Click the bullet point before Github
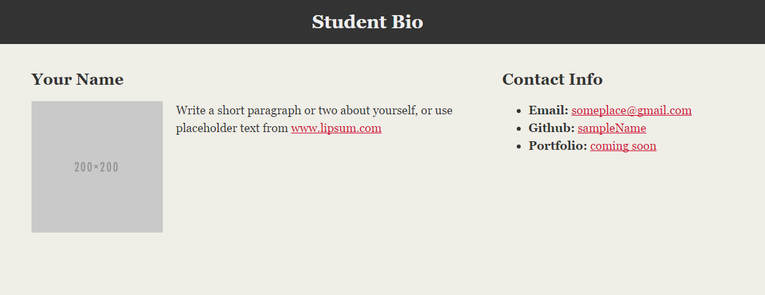 pos(519,129)
